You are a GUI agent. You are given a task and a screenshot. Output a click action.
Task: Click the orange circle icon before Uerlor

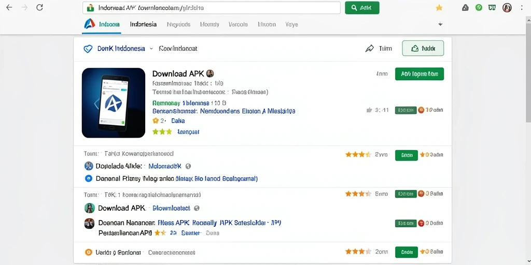[x=88, y=252]
